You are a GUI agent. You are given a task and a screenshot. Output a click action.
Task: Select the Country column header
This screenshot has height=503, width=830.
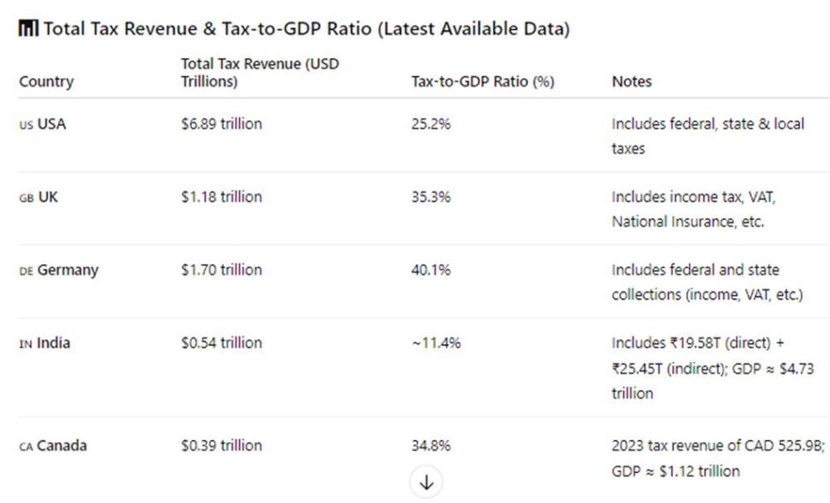click(x=46, y=81)
